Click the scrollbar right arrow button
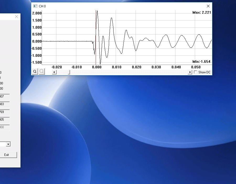Screen dimensions: 236x184 (190, 72)
